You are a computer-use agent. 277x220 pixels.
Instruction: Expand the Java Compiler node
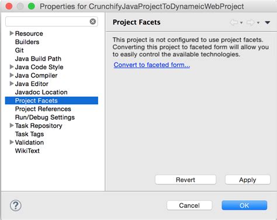[12, 75]
